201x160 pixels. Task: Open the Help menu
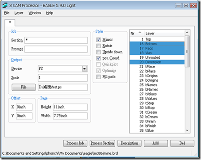click(x=50, y=13)
